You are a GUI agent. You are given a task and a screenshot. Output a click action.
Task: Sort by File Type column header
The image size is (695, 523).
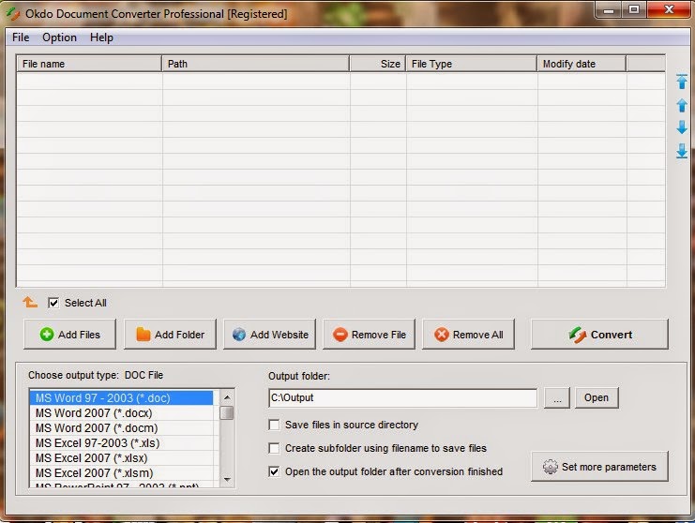pos(472,64)
